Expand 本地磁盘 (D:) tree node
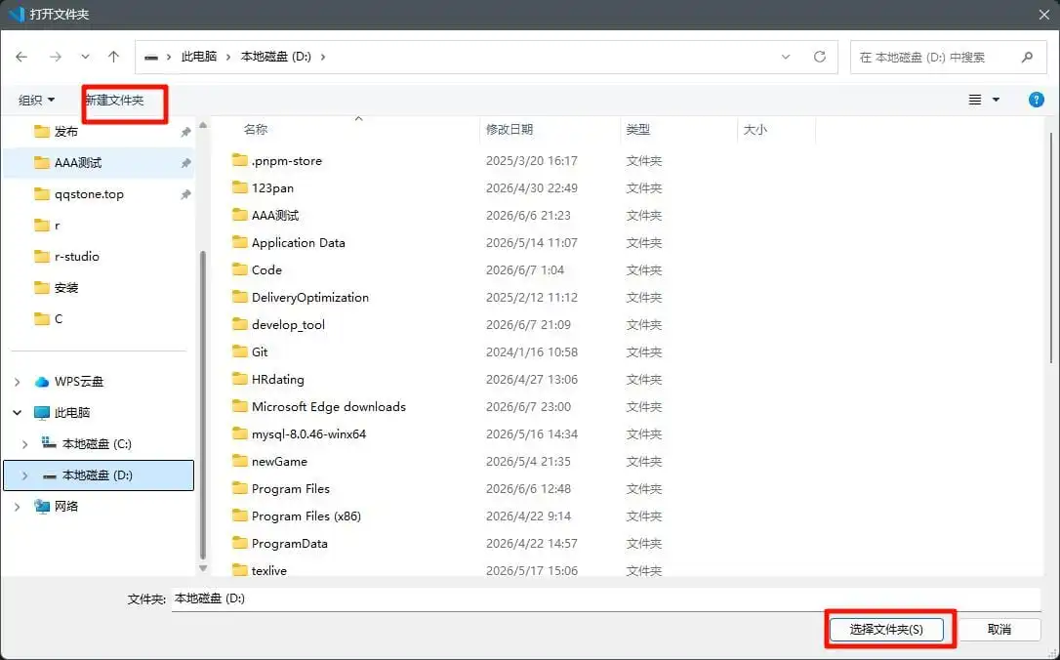1060x660 pixels. point(25,475)
